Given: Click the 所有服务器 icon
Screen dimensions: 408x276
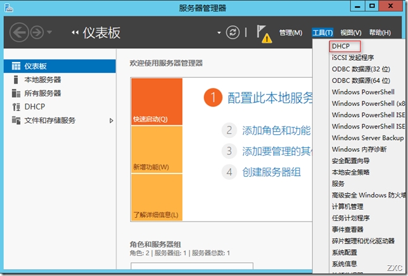Looking at the screenshot, I should pos(16,93).
